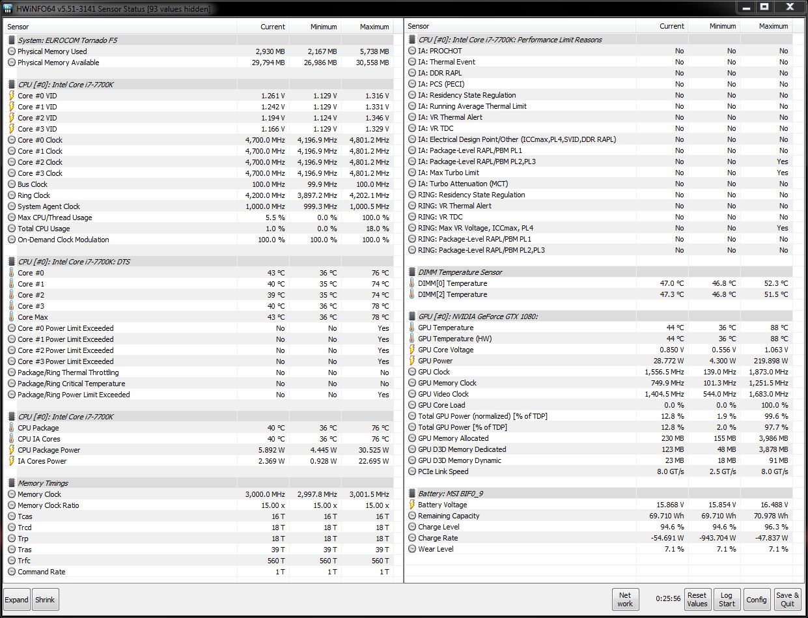Image resolution: width=808 pixels, height=618 pixels.
Task: Click the GPU Temperature thermometer icon
Action: click(x=412, y=328)
